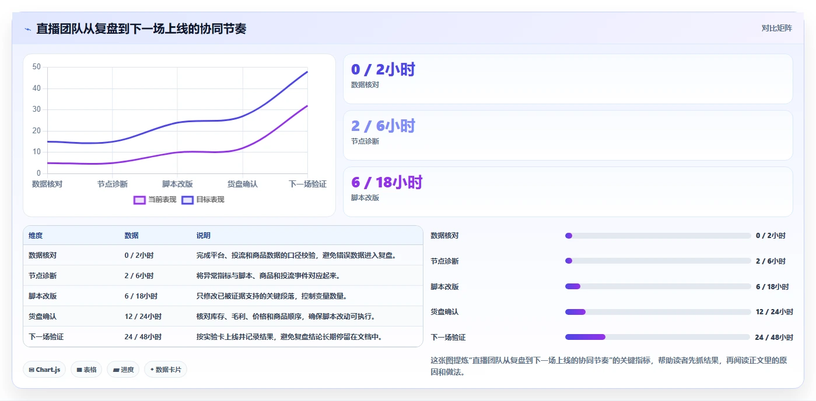Select the 下一场验证 table row cell
Screen dimensions: 816x401
tap(46, 337)
